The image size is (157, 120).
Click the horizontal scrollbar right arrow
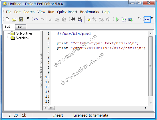146,108
